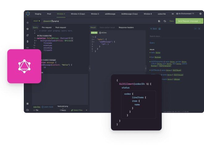The width and height of the screenshot is (204, 149).
Task: Click the Altair logo icon
Action: point(28,14)
